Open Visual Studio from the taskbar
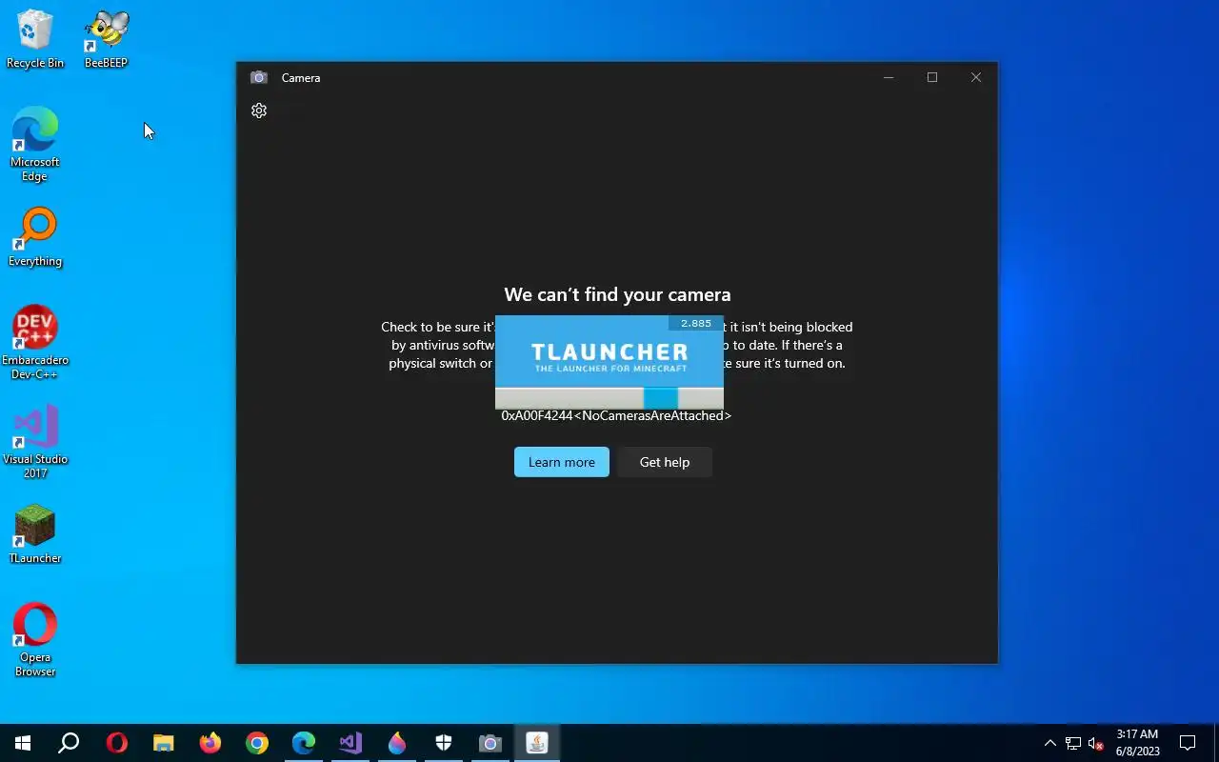This screenshot has height=762, width=1219. pyautogui.click(x=350, y=743)
